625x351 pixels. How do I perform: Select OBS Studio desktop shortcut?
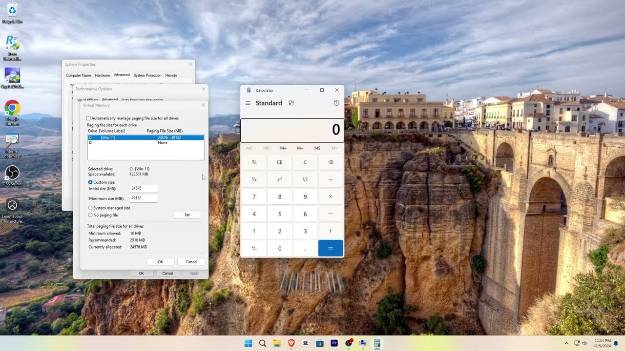(12, 176)
